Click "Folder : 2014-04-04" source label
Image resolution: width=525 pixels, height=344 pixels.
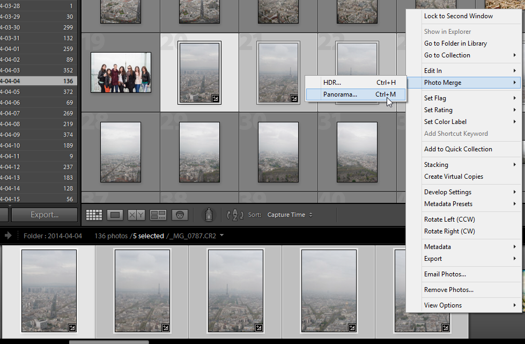(53, 236)
